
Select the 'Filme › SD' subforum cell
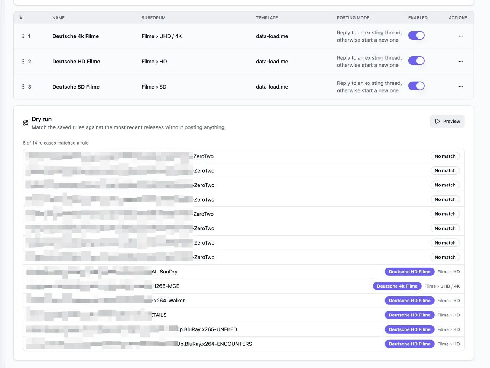[154, 87]
